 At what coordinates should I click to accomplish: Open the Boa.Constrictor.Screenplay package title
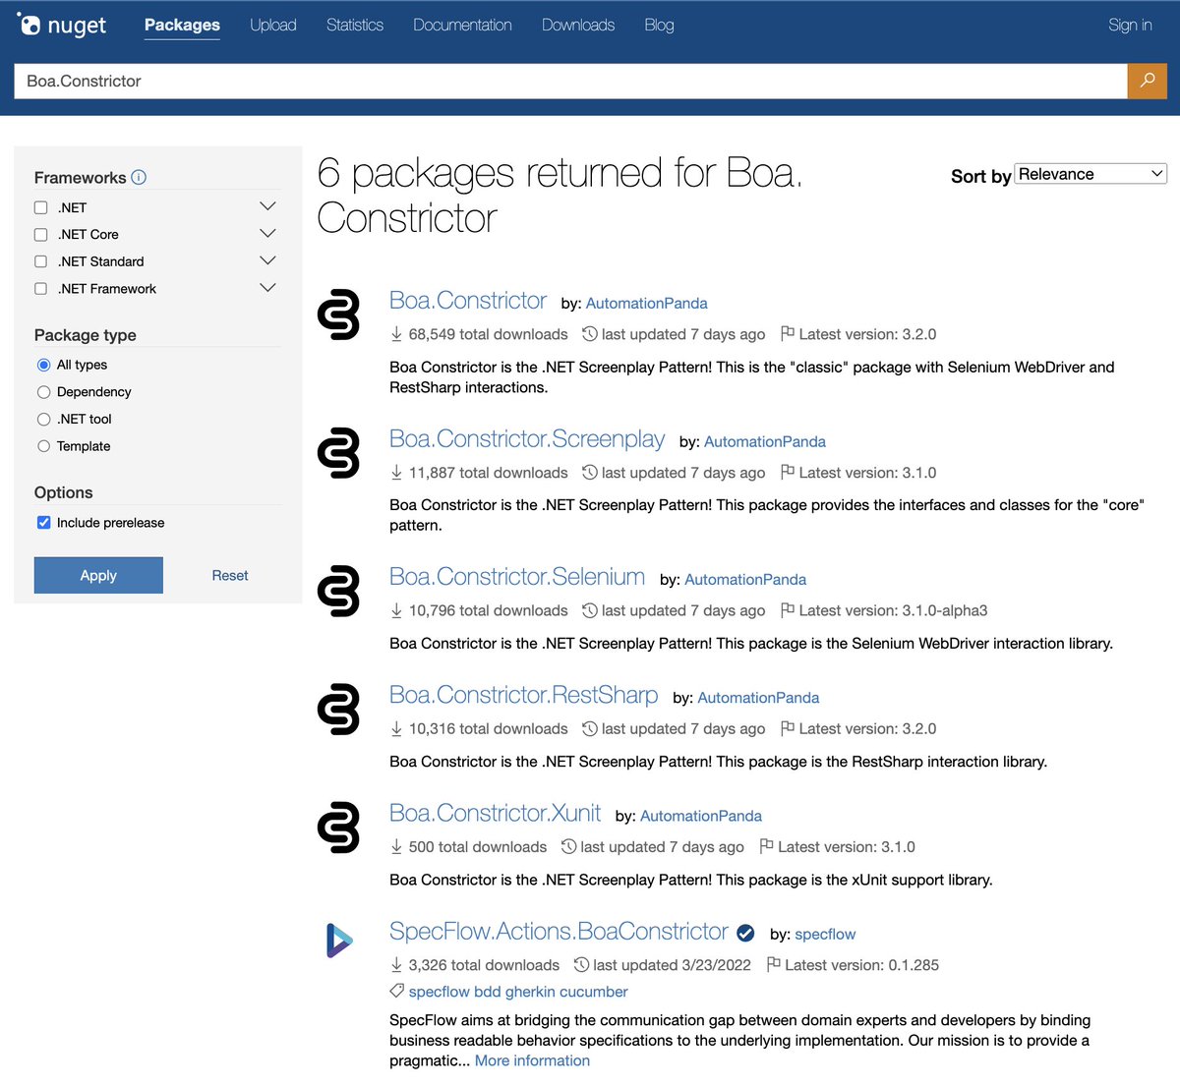point(527,439)
